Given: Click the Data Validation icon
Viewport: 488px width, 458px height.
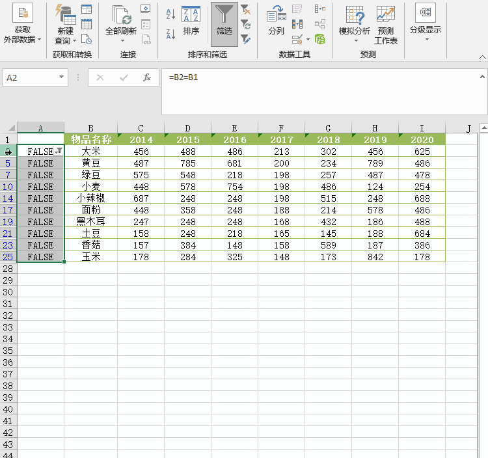Looking at the screenshot, I should pos(297,39).
